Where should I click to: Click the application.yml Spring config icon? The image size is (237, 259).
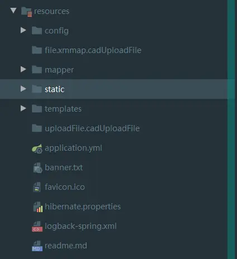[37, 148]
